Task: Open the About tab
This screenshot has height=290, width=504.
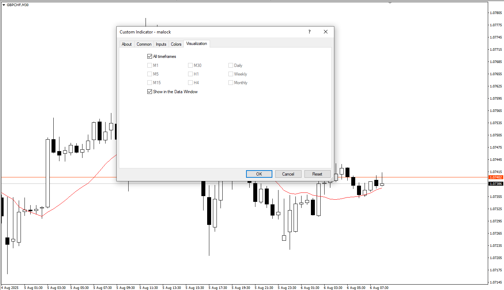Action: coord(126,44)
